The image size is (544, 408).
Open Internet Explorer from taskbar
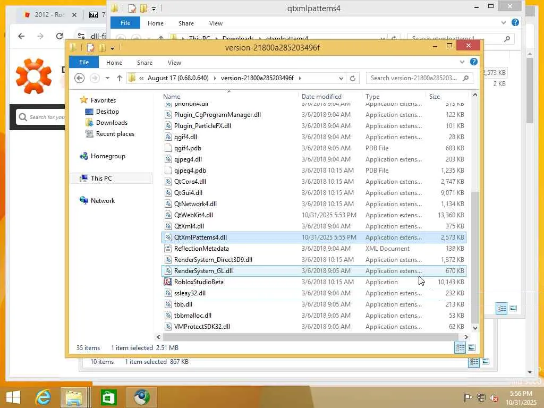[x=44, y=397]
